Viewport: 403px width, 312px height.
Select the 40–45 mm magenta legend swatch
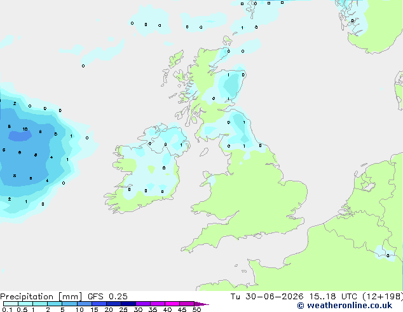pos(172,304)
